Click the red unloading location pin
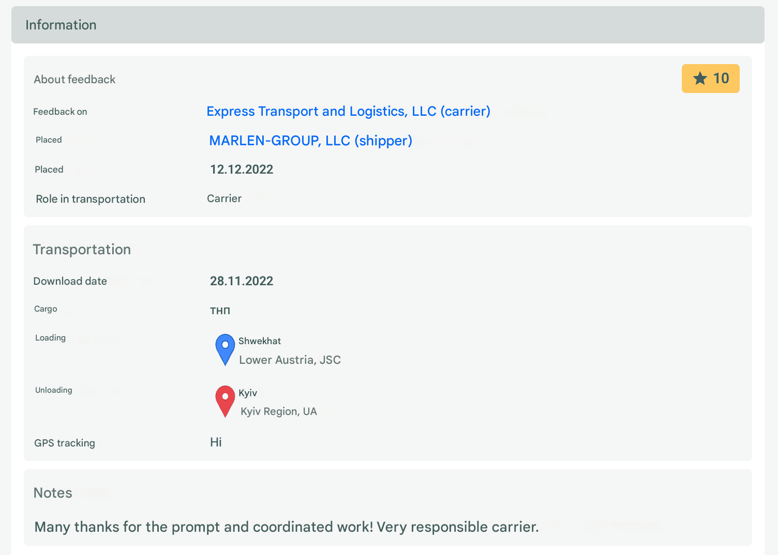The image size is (778, 555). click(x=225, y=402)
